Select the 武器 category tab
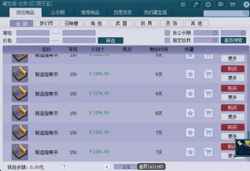Image resolution: width=250 pixels, height=171 pixels. pyautogui.click(x=121, y=23)
